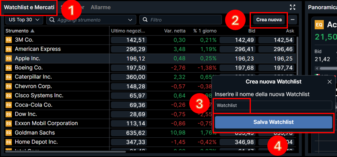Image resolution: width=337 pixels, height=157 pixels.
Task: Click the search icon in Filtro field
Action: pos(145,20)
